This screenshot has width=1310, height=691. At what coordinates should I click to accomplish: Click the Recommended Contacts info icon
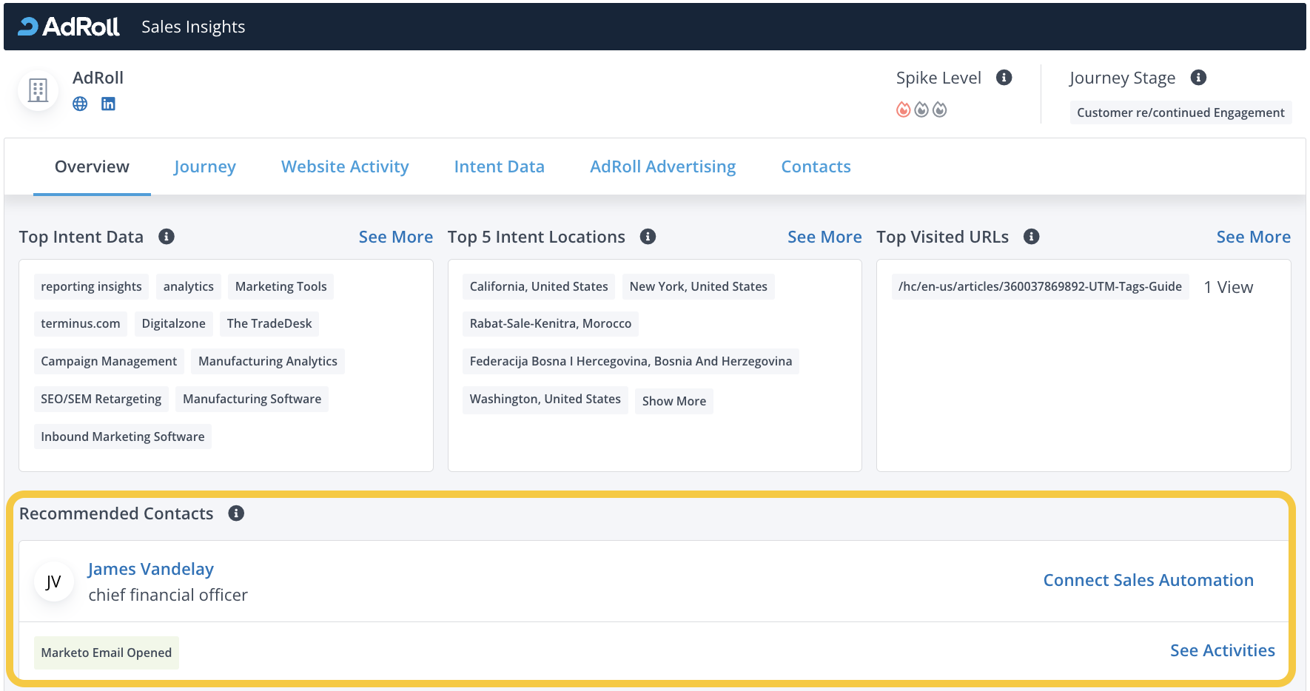[x=236, y=513]
